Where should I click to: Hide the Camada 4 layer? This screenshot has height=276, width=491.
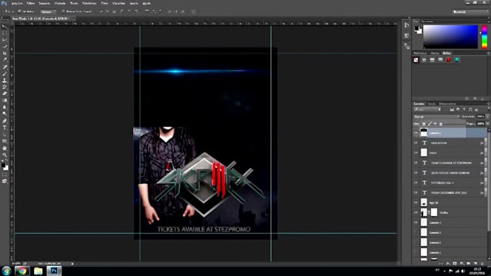pyautogui.click(x=416, y=223)
